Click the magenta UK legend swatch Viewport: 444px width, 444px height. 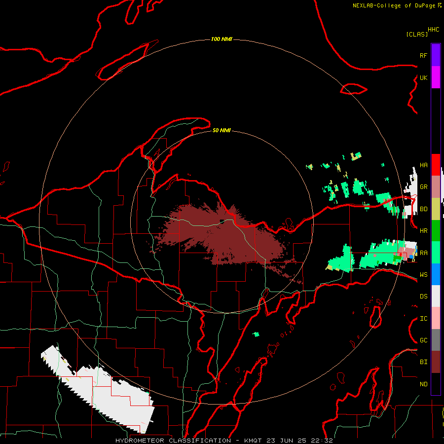coord(436,77)
